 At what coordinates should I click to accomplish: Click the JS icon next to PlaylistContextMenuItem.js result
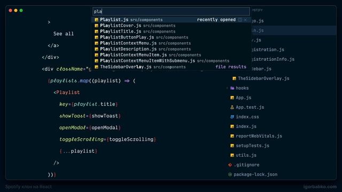click(x=96, y=55)
